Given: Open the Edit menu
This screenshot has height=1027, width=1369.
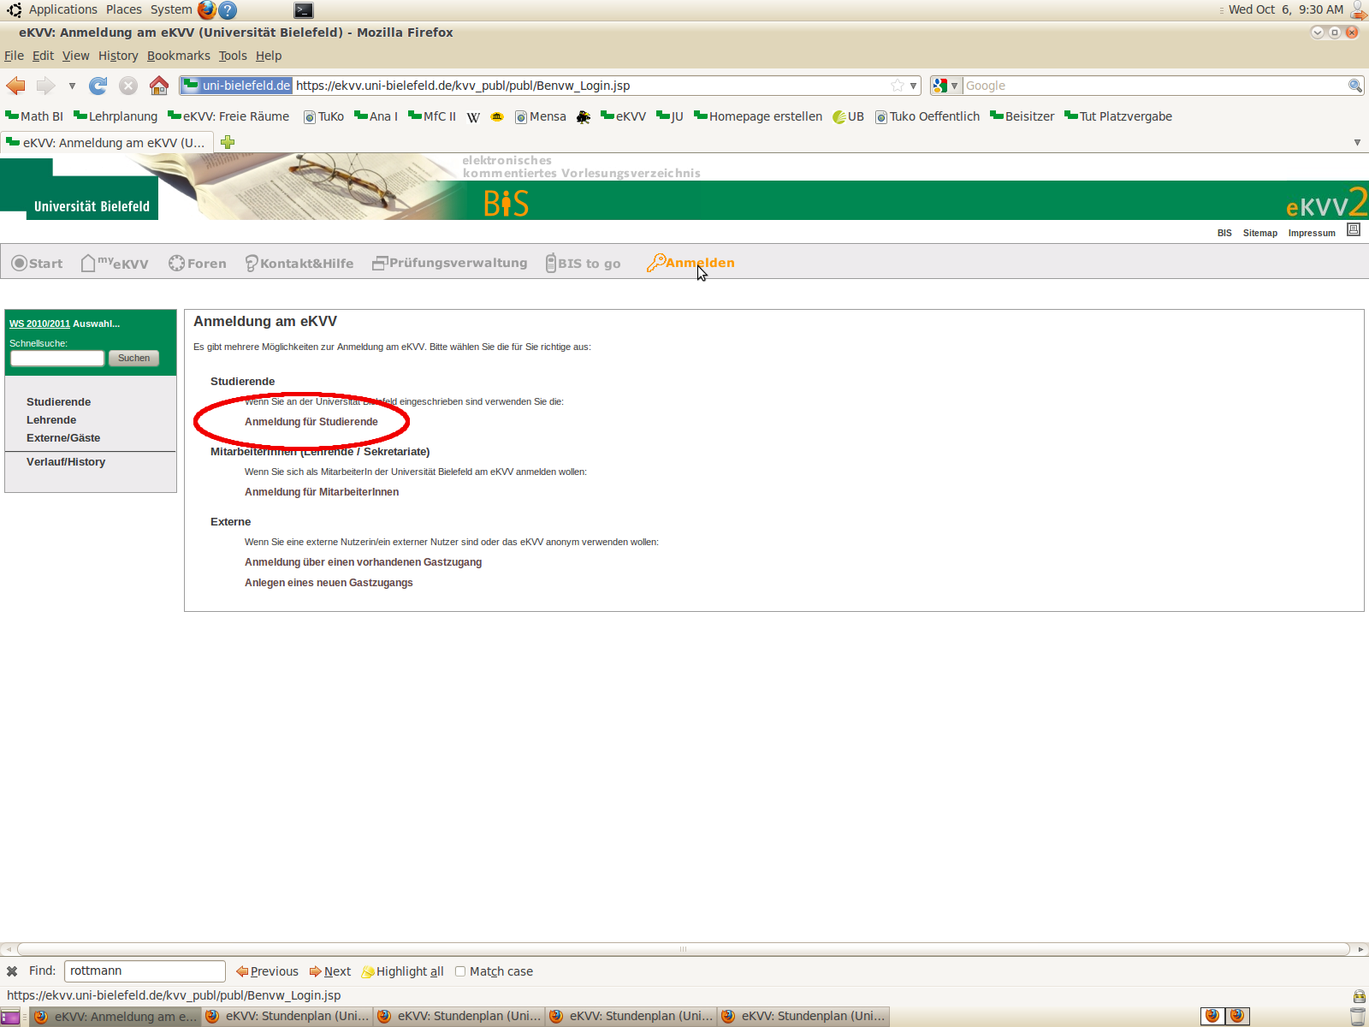Looking at the screenshot, I should point(43,56).
